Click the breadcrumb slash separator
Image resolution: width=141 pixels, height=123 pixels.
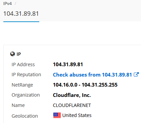pyautogui.click(x=15, y=4)
